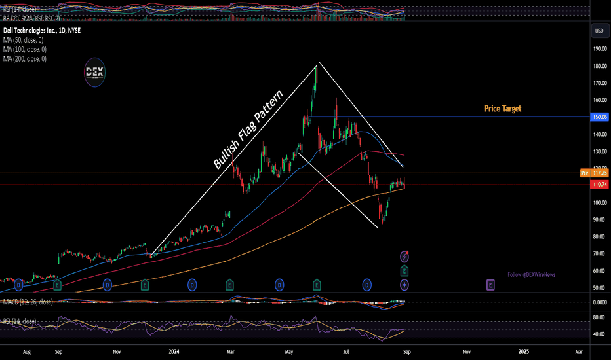Click the 190.00 price axis label
The width and height of the screenshot is (611, 360).
pyautogui.click(x=600, y=49)
